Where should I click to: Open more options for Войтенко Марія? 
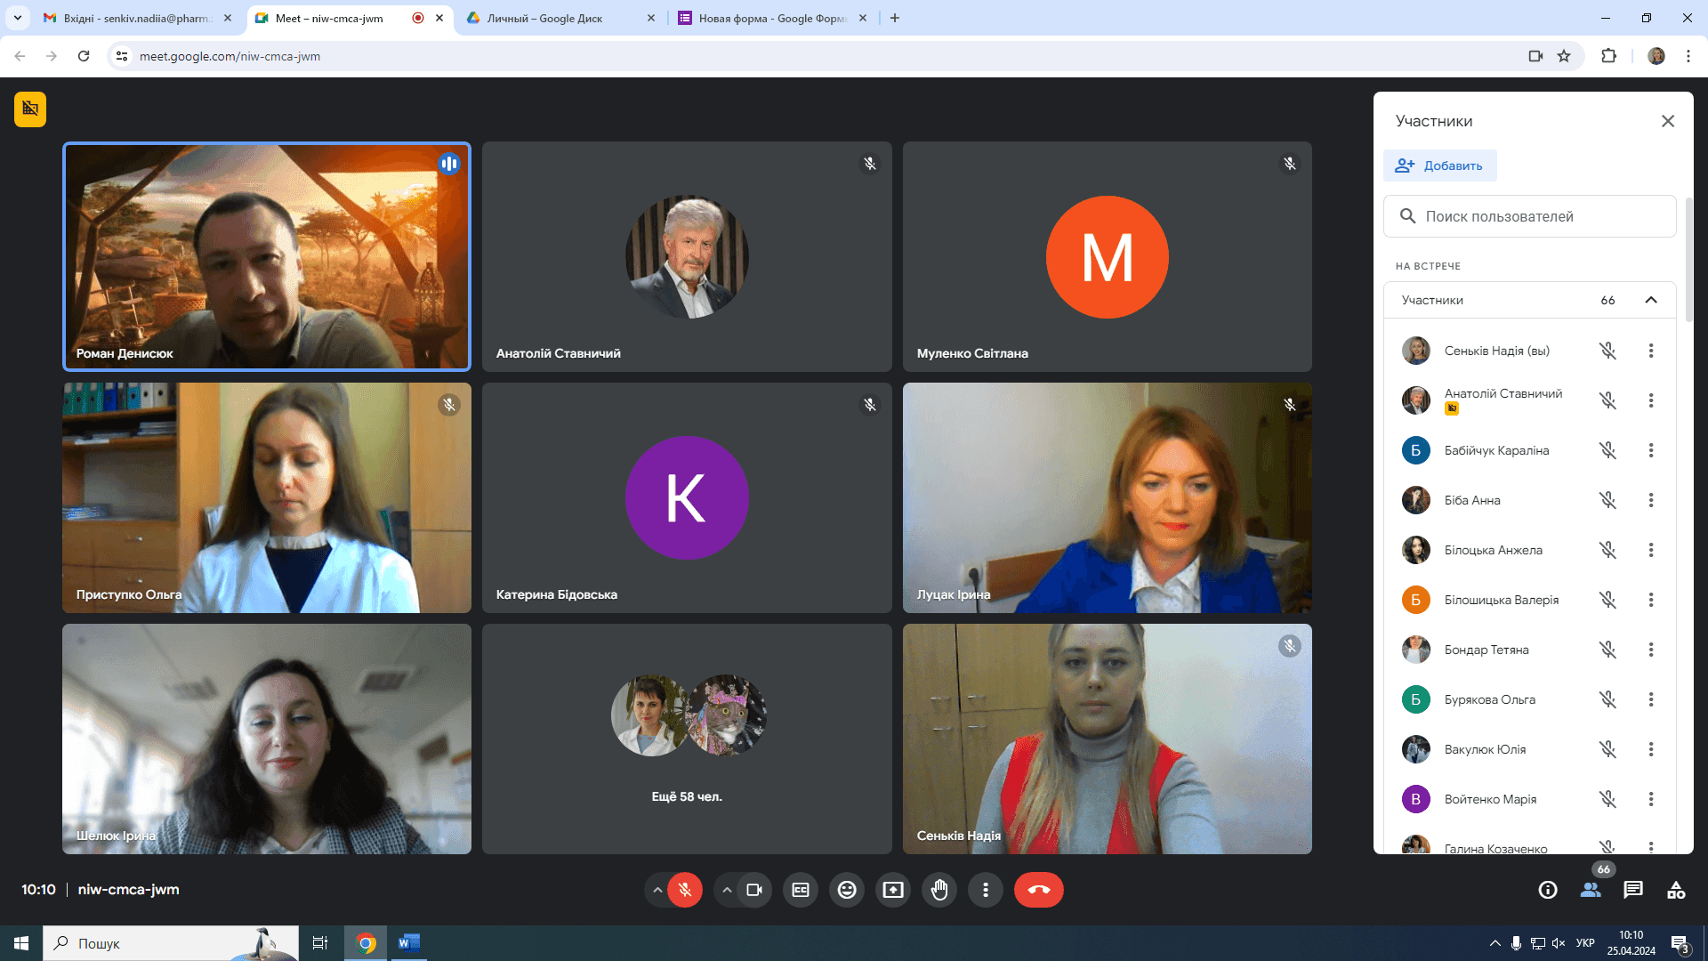click(x=1651, y=799)
